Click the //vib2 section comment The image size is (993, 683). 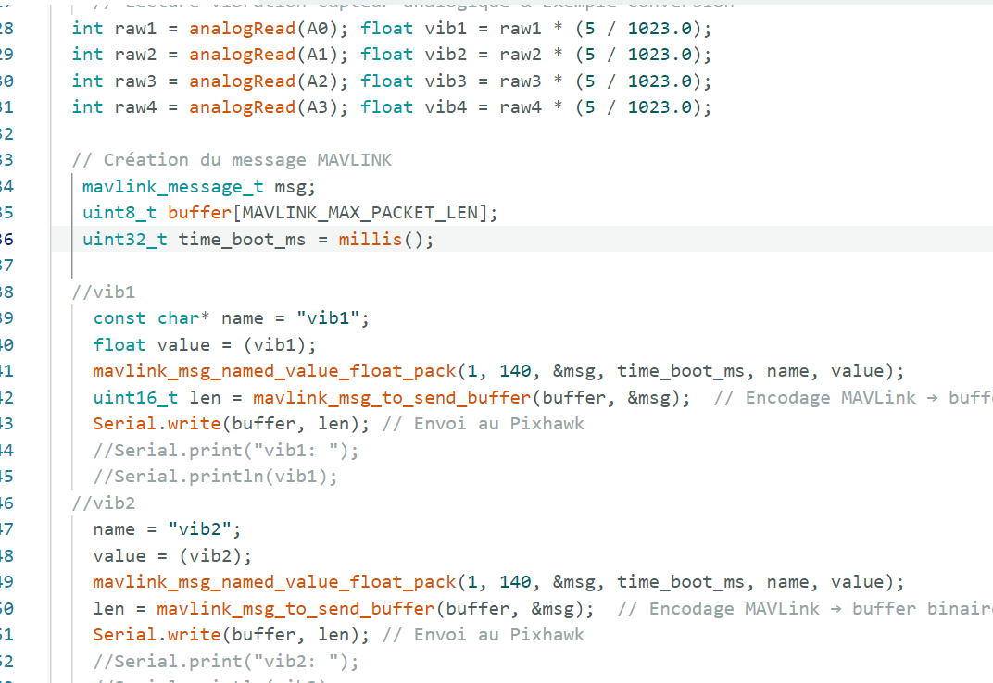point(103,503)
